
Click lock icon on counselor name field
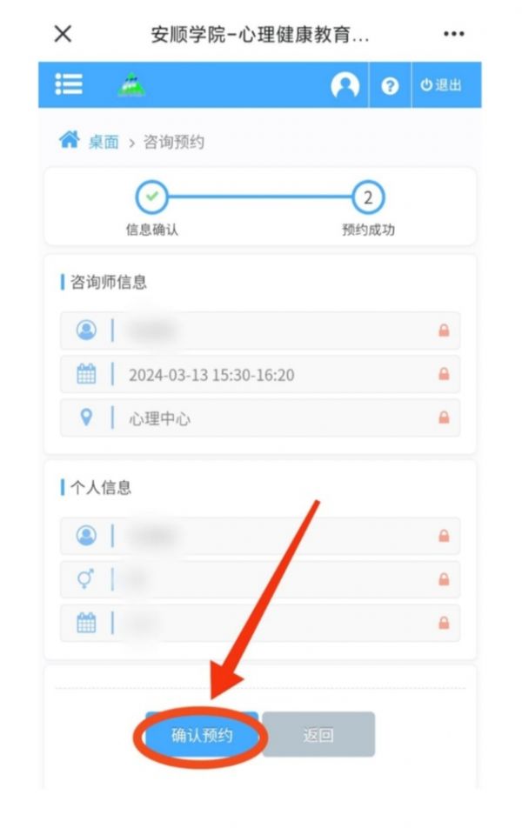pos(444,331)
